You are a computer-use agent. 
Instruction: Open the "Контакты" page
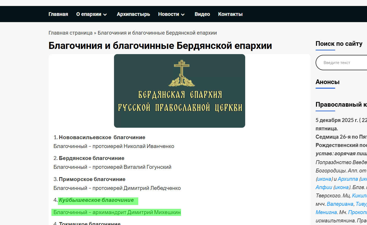230,14
